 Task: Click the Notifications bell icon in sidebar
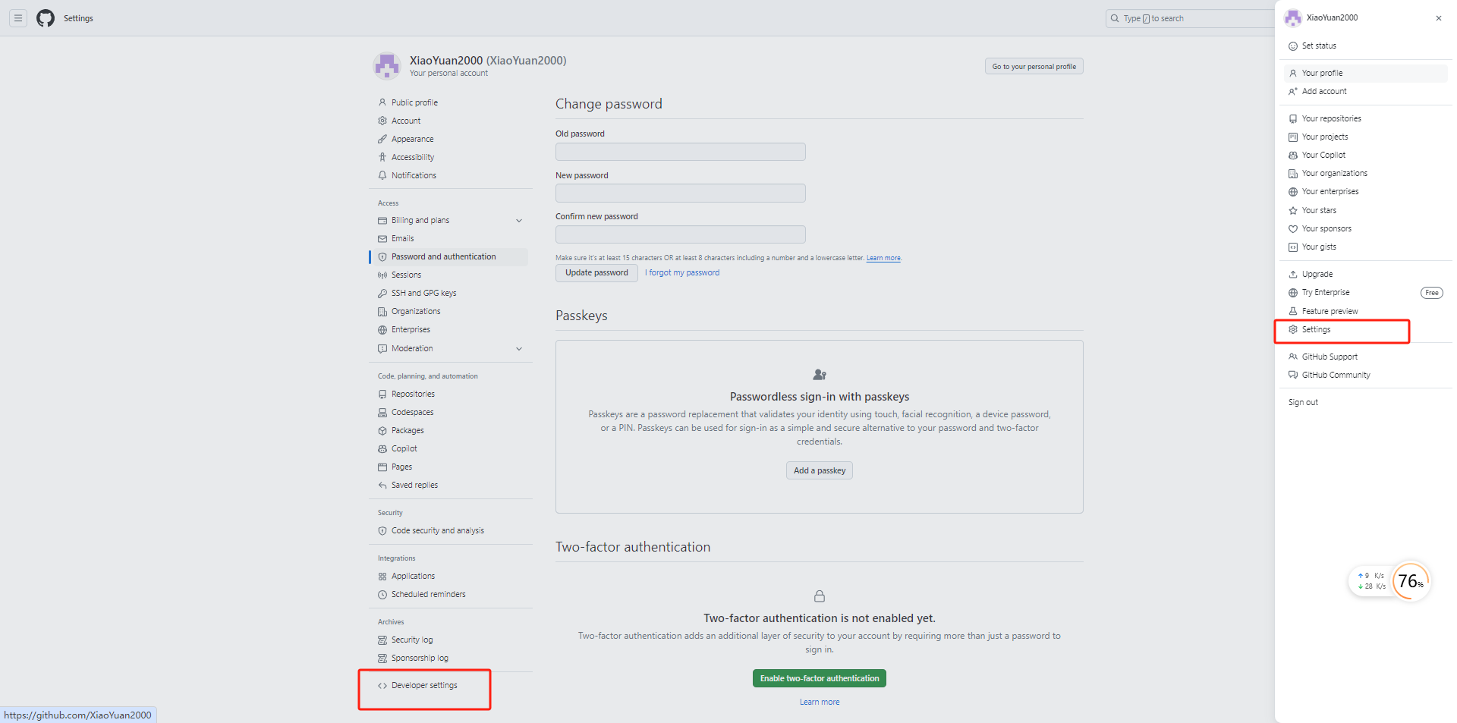382,175
